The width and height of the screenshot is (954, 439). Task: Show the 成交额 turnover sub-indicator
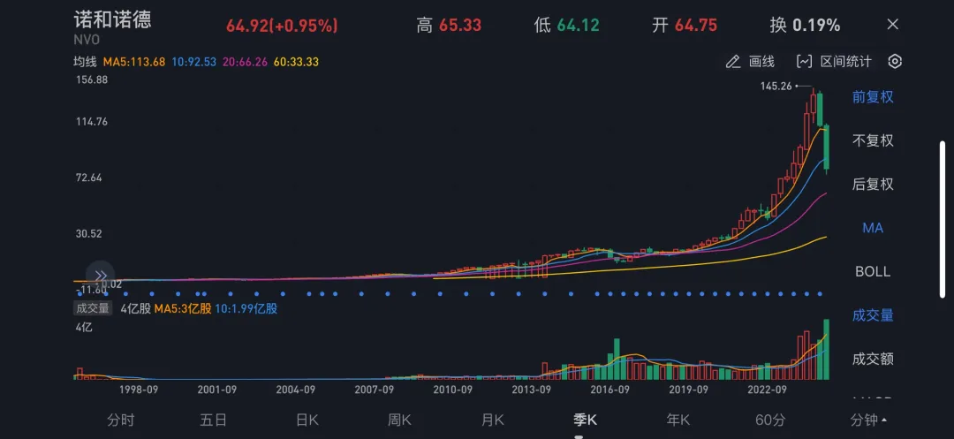coord(873,359)
